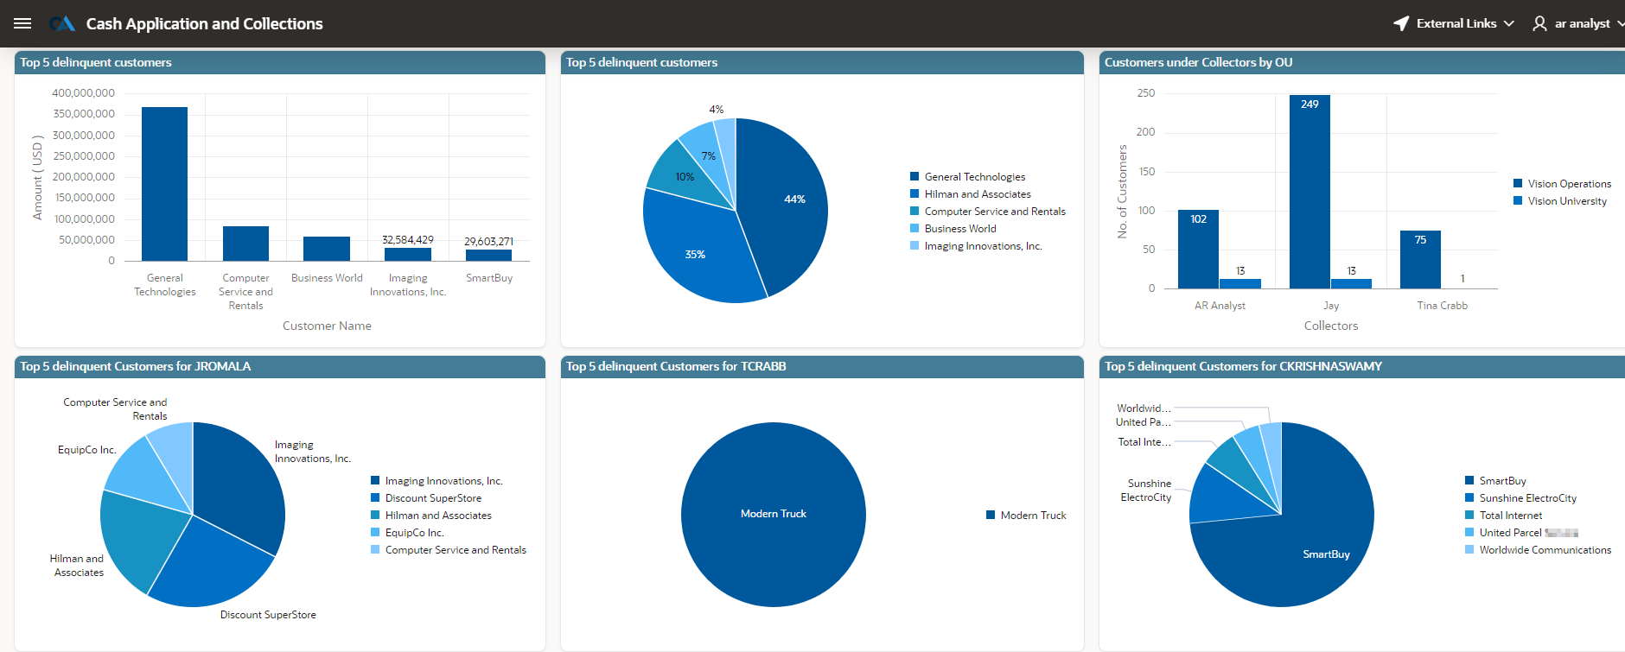This screenshot has width=1625, height=652.
Task: Open the hamburger navigation menu
Action: (22, 23)
